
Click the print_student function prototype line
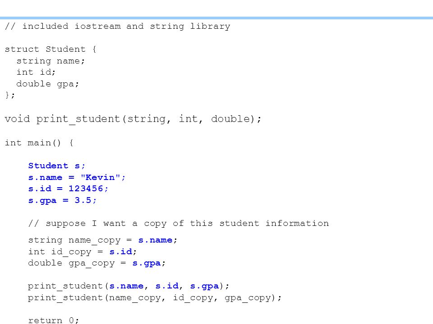tap(133, 119)
